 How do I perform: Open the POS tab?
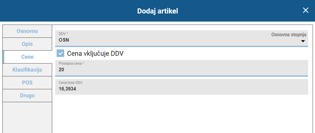click(x=27, y=83)
